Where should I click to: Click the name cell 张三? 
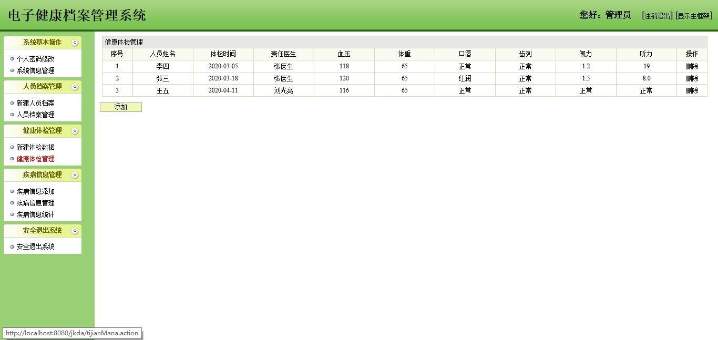click(x=163, y=78)
